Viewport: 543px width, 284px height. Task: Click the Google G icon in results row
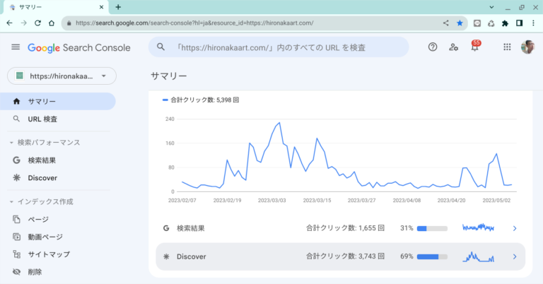166,228
